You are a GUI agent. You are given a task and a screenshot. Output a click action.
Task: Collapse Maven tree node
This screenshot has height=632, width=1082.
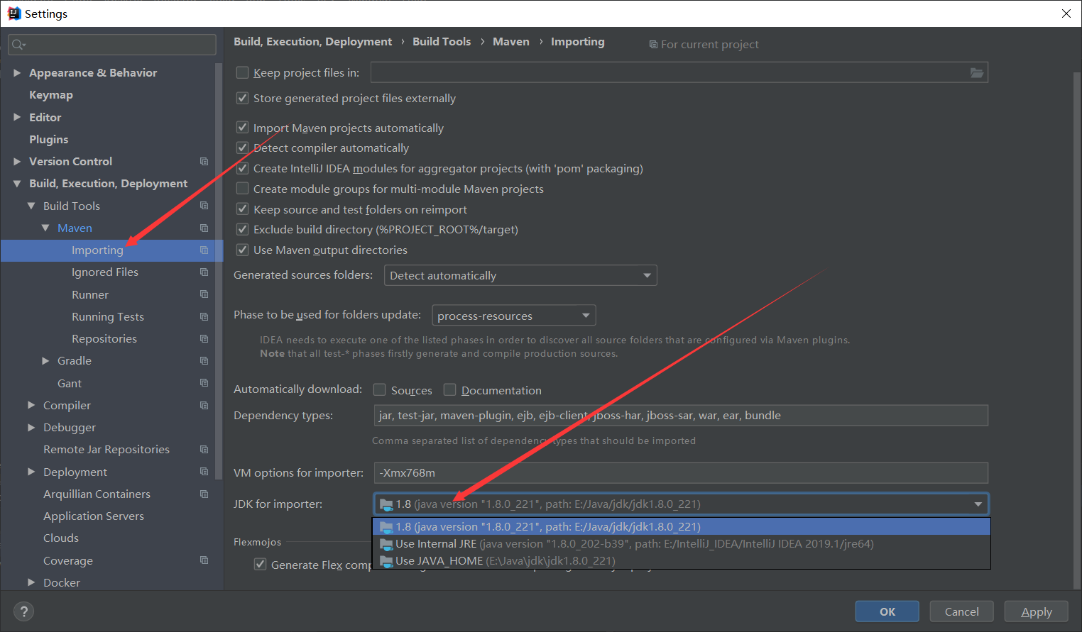[45, 228]
